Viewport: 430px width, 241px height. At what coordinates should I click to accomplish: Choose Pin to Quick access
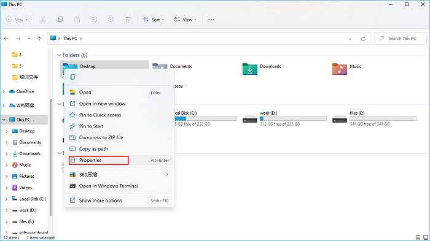[119, 115]
